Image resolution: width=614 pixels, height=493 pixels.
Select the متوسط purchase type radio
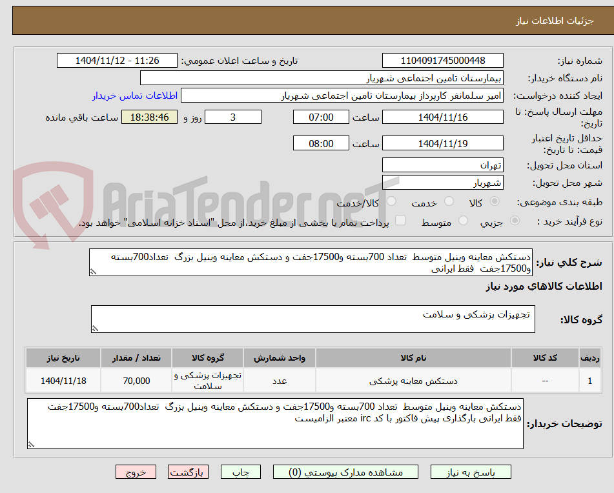tap(463, 221)
